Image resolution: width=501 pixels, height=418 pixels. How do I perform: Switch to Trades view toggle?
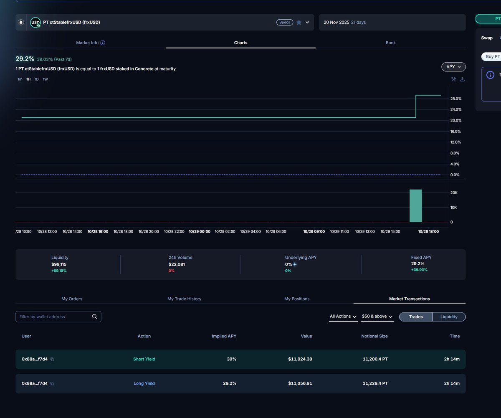pyautogui.click(x=416, y=317)
